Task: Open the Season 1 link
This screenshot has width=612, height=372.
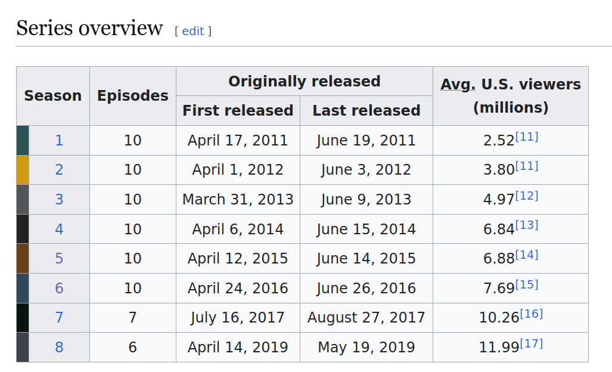Action: coord(59,141)
